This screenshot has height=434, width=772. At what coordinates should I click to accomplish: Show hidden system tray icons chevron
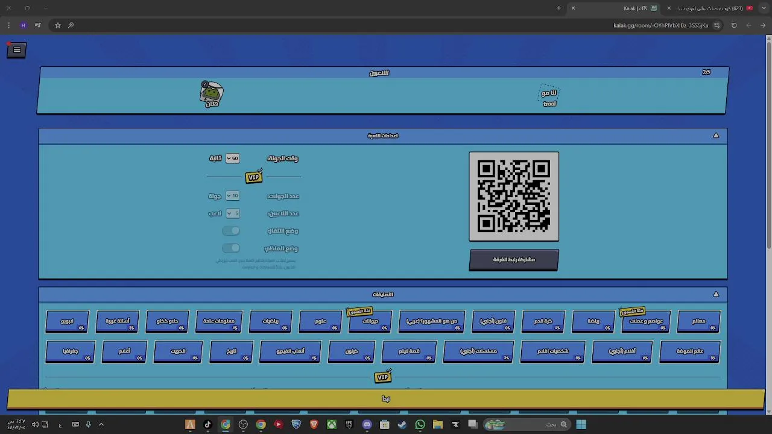pyautogui.click(x=101, y=424)
